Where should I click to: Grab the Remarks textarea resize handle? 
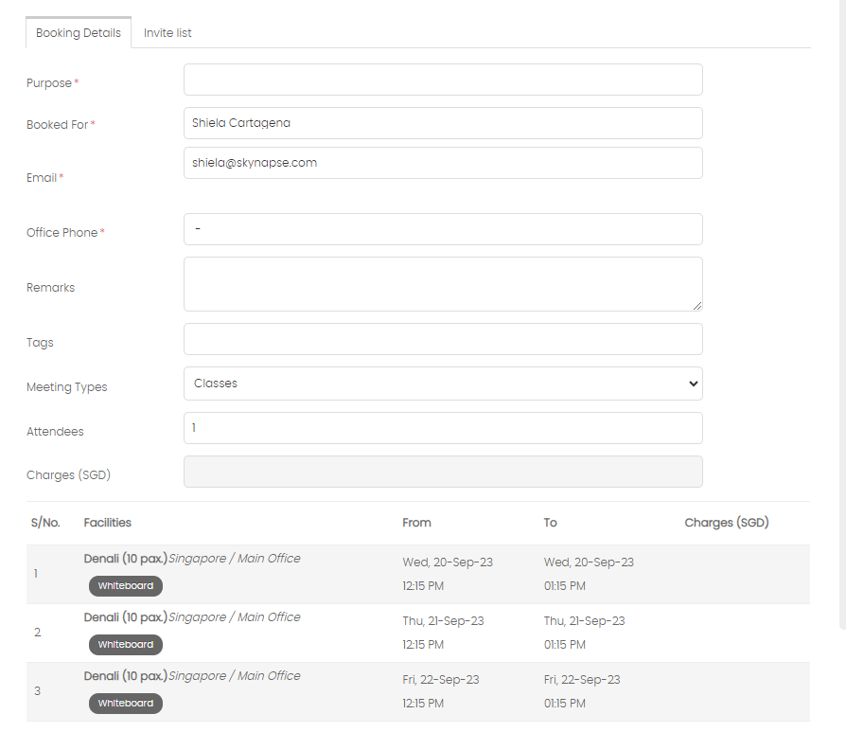697,306
